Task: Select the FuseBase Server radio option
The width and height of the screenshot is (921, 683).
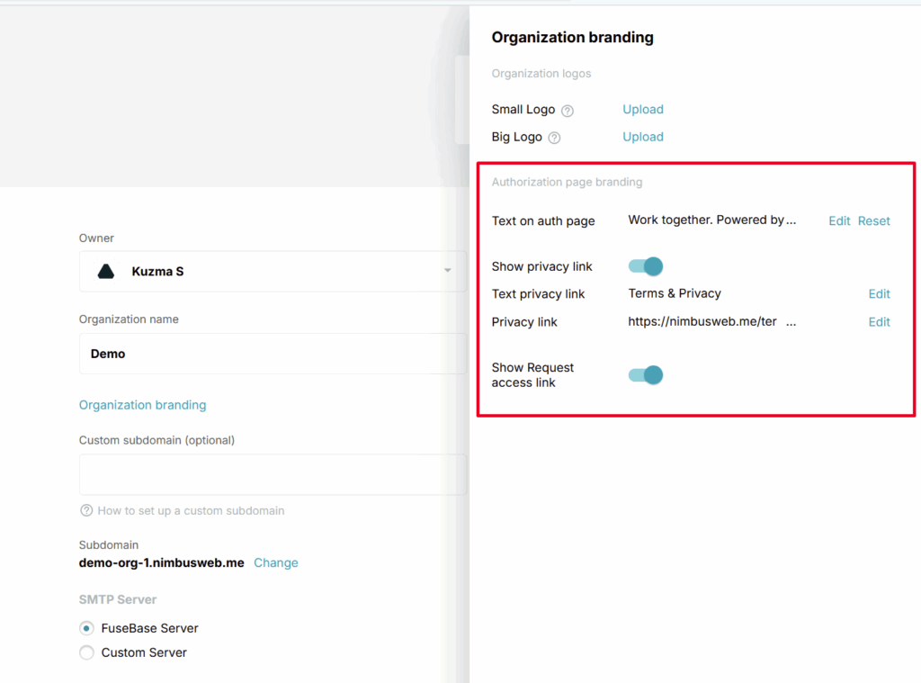Action: pyautogui.click(x=87, y=628)
